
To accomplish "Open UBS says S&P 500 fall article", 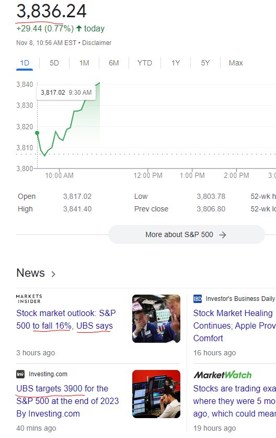I will [x=66, y=319].
